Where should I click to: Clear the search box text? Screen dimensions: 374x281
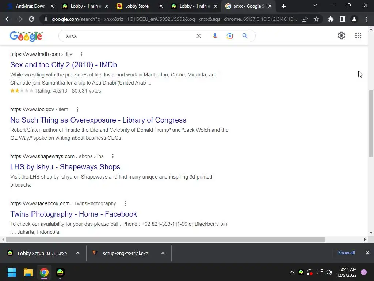pyautogui.click(x=198, y=36)
